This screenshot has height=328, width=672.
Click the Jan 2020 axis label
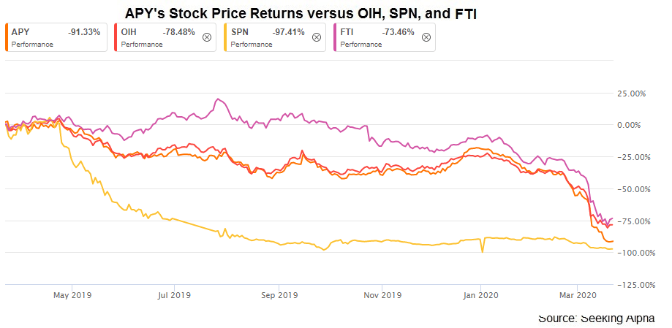481,295
